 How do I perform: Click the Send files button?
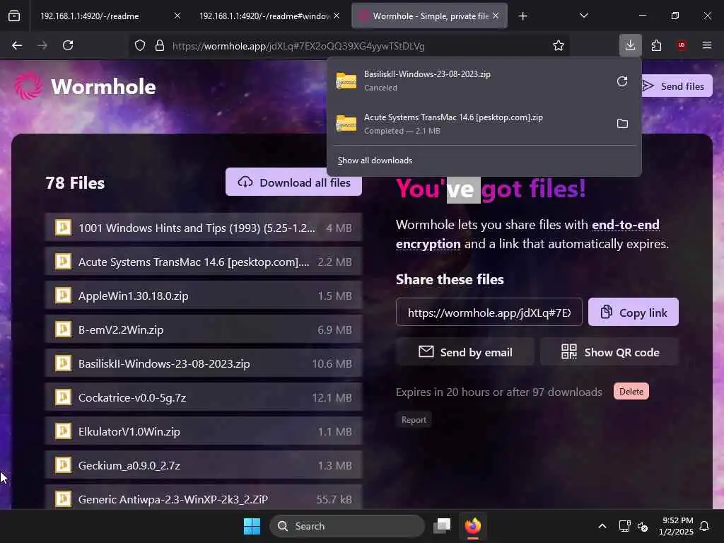click(x=674, y=86)
